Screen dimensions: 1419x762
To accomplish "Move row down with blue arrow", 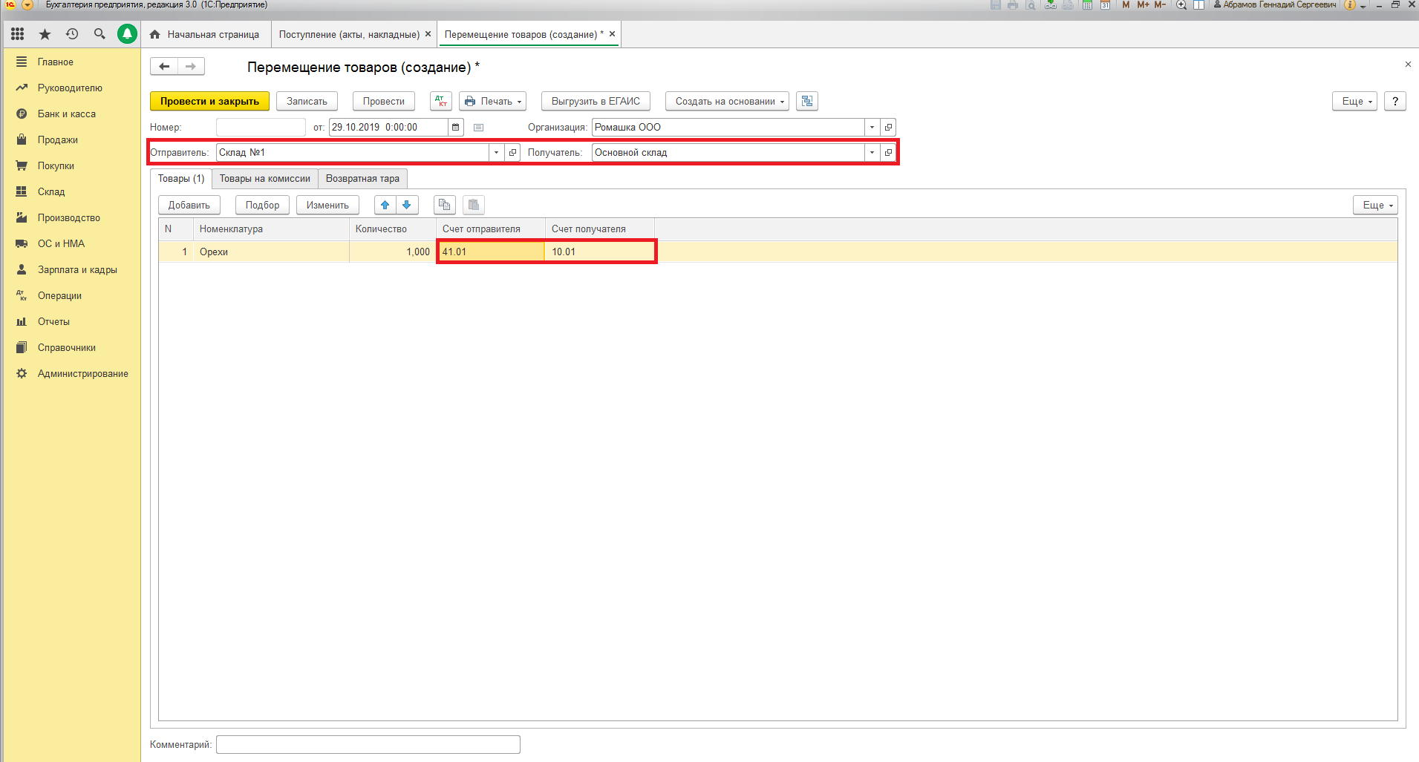I will pos(407,206).
